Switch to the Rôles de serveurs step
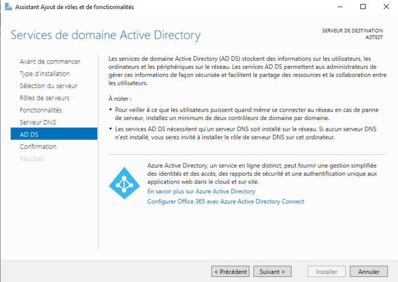 pos(44,98)
